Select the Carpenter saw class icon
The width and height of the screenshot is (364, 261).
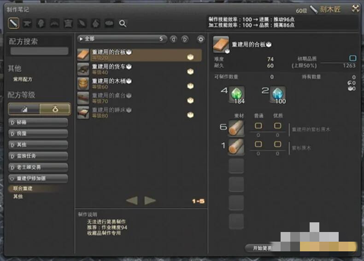click(x=13, y=23)
